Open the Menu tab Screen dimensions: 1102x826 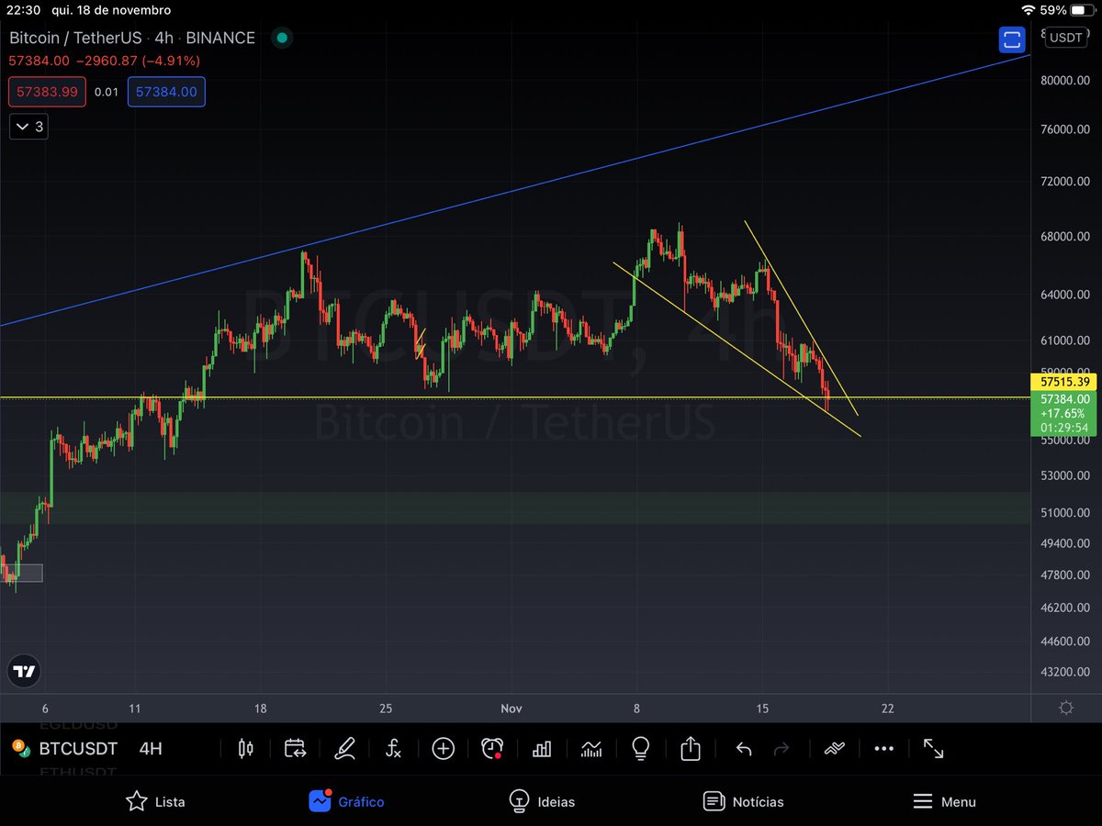944,801
